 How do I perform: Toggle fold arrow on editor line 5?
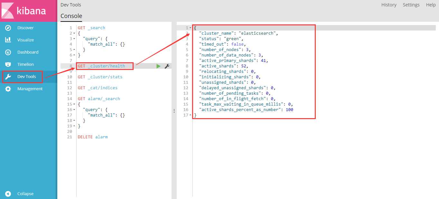point(74,50)
